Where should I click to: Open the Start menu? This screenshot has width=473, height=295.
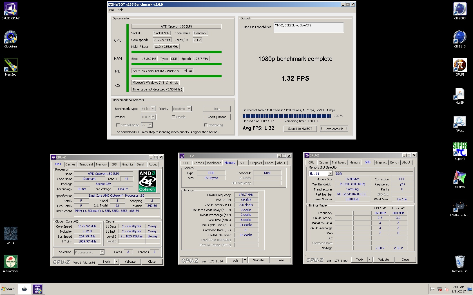click(8, 289)
